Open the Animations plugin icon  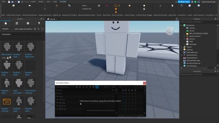point(210,5)
